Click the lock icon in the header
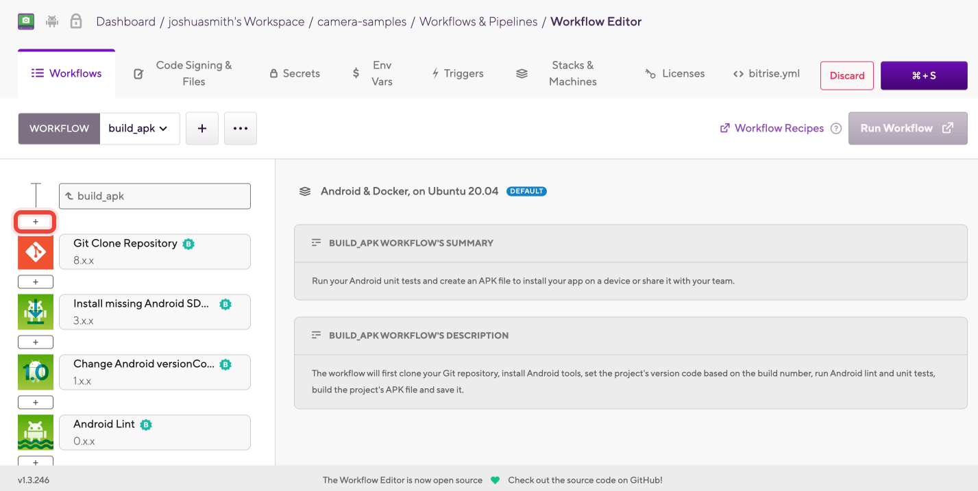Image resolution: width=978 pixels, height=491 pixels. (76, 21)
